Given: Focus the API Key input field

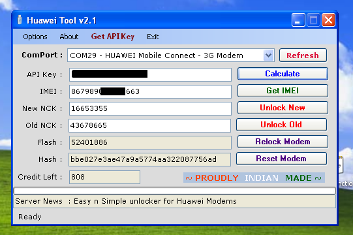Looking at the screenshot, I should pyautogui.click(x=150, y=74).
